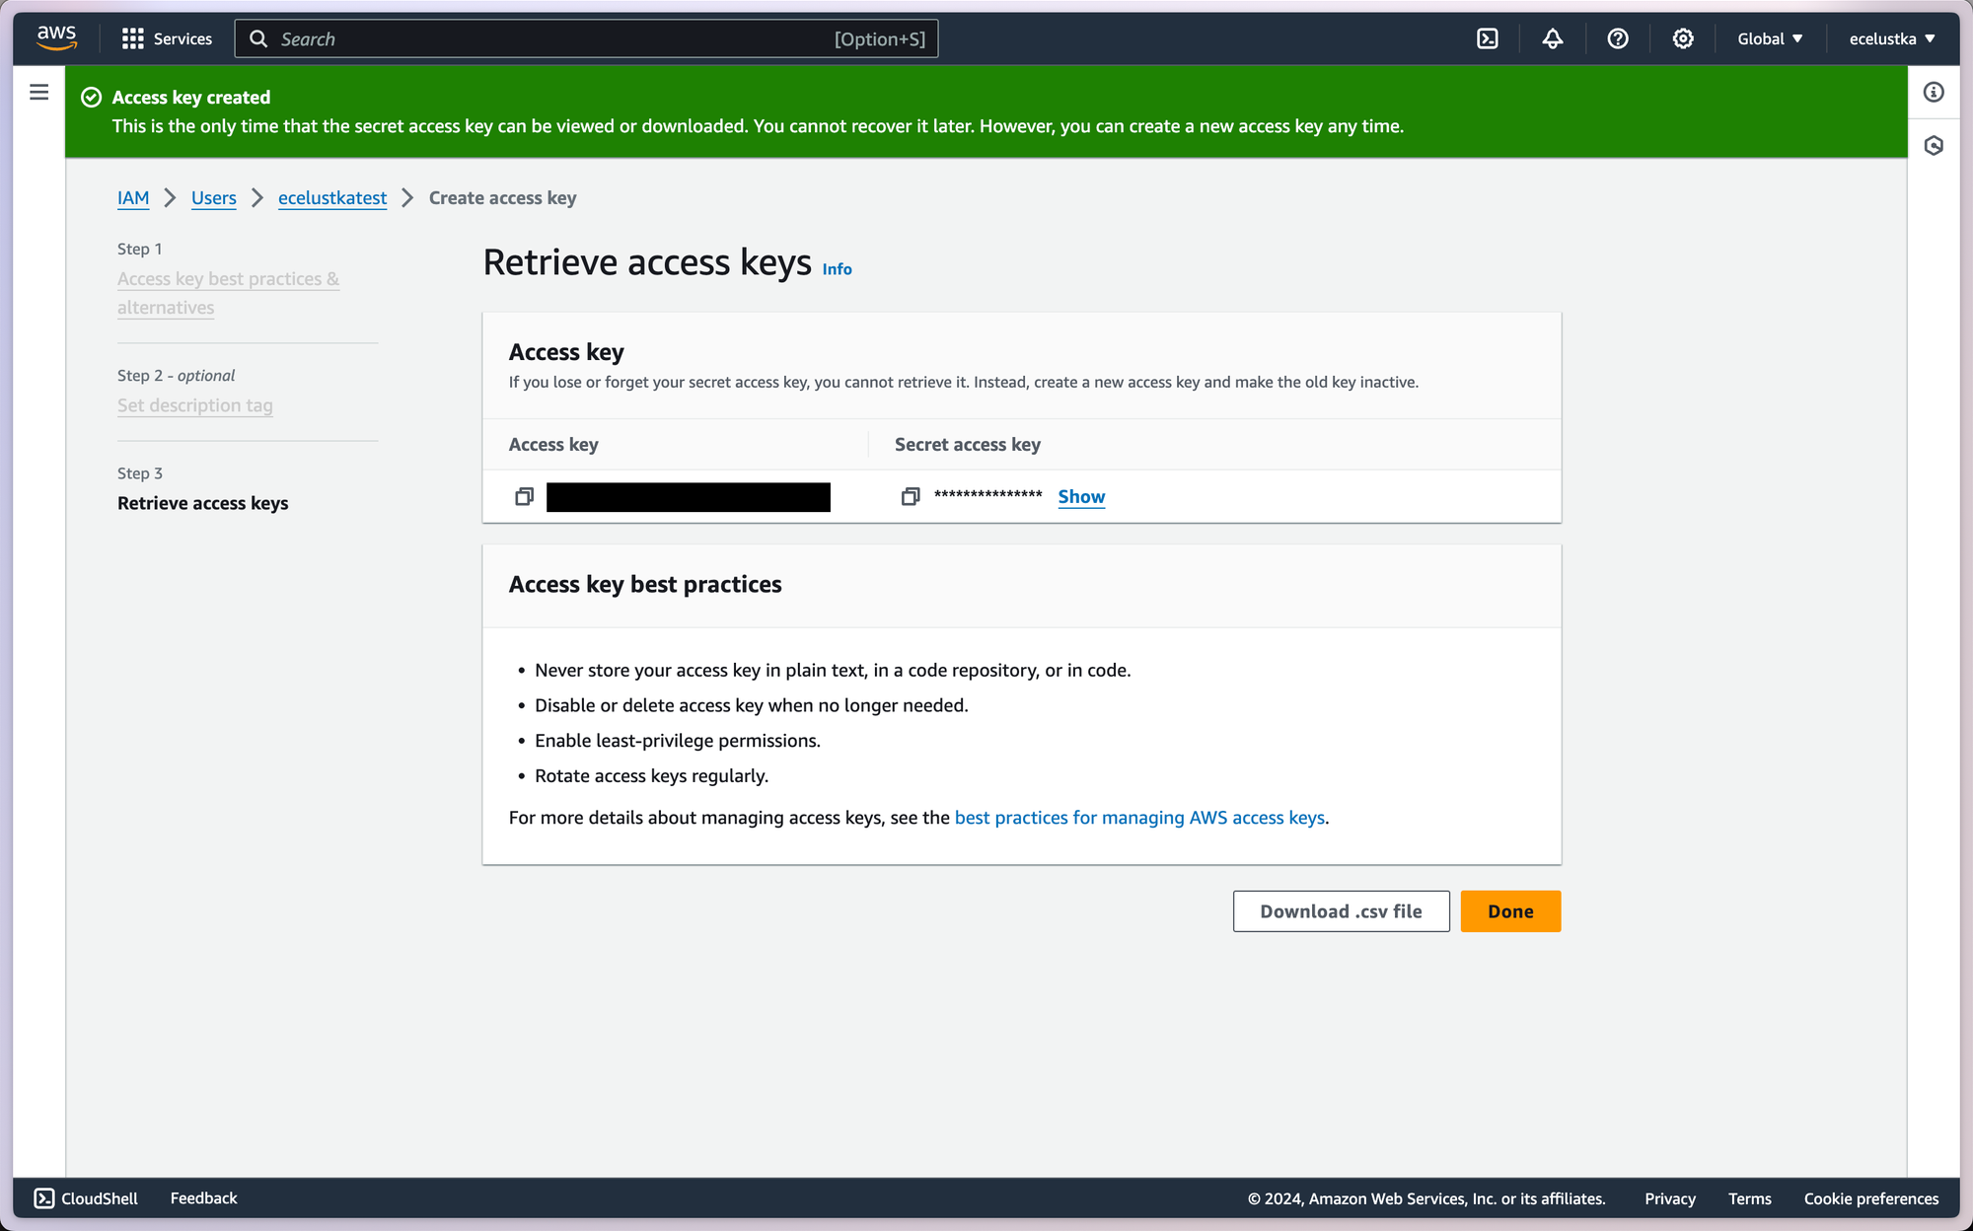Screen dimensions: 1973x1231
Task: Open the notifications bell
Action: tap(1552, 38)
